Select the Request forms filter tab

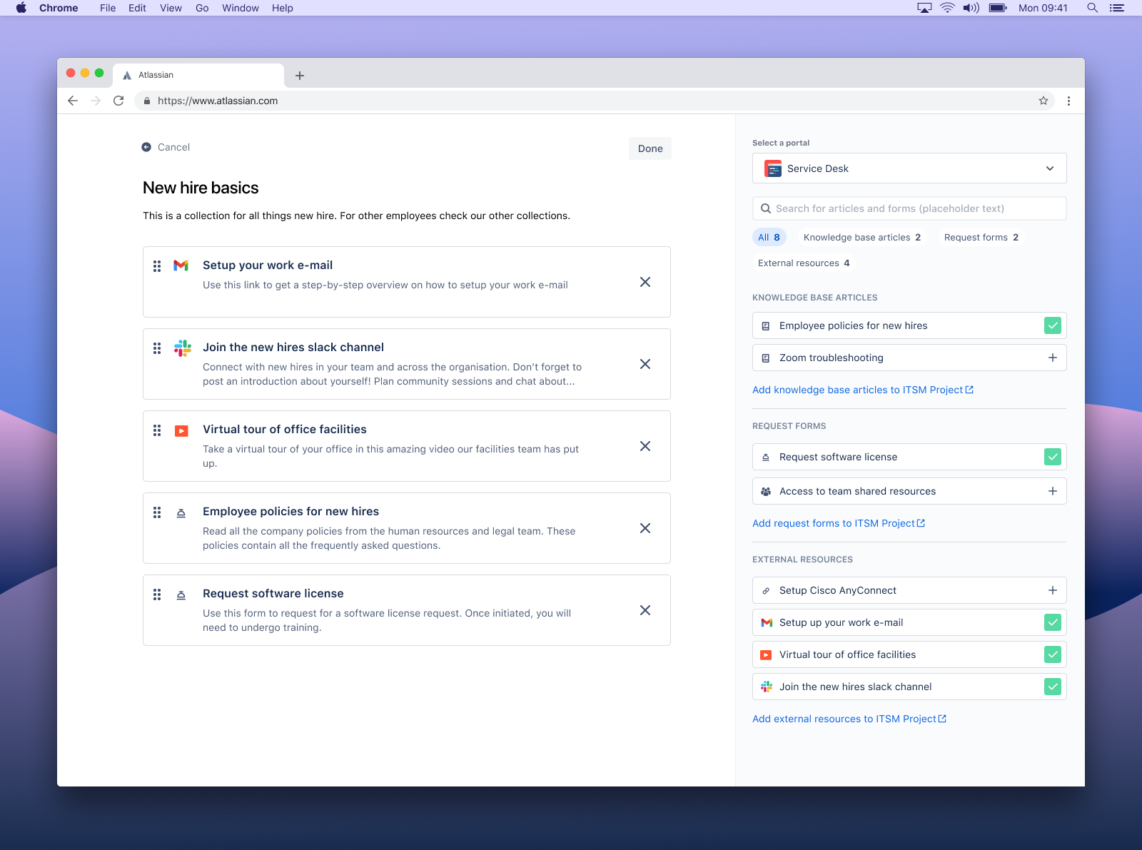pyautogui.click(x=981, y=237)
